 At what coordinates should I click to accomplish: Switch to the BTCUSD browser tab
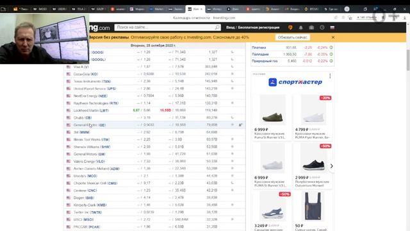(311, 9)
